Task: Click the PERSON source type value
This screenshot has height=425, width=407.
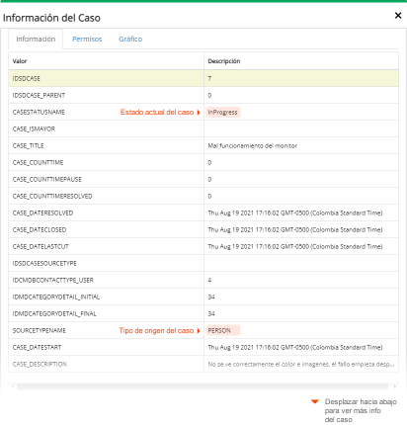Action: point(223,330)
